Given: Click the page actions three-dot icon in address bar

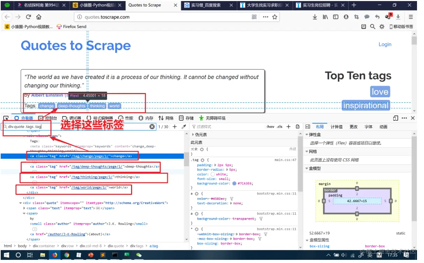Looking at the screenshot, I should pos(265,17).
